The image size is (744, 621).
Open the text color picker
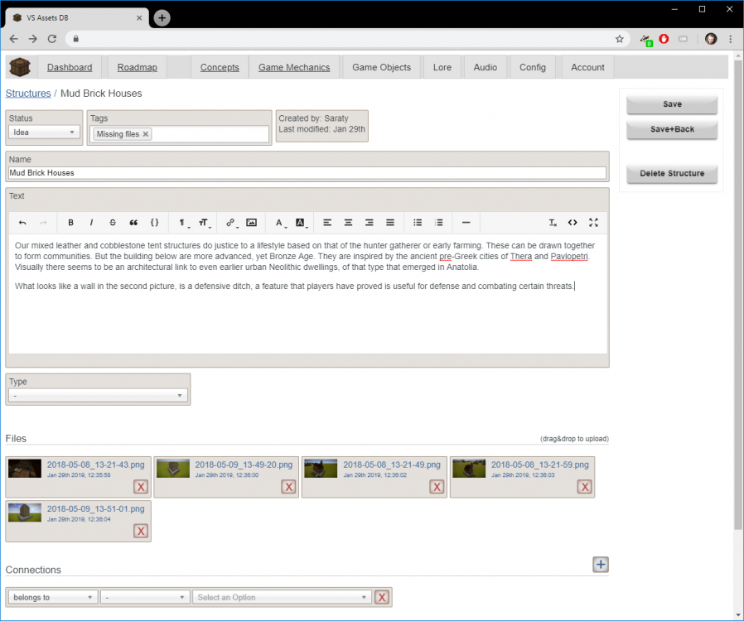(280, 223)
